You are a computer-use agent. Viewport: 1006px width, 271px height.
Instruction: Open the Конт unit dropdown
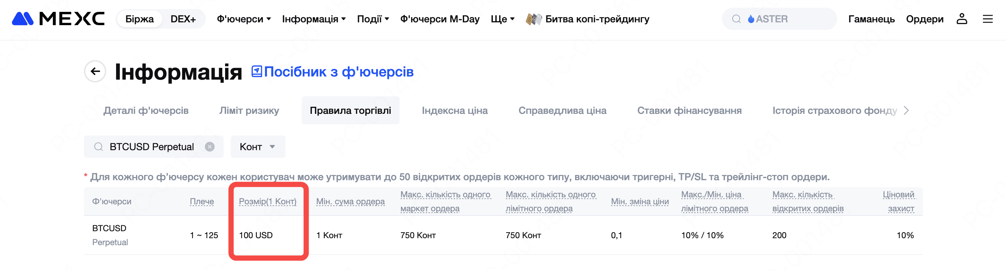pyautogui.click(x=258, y=147)
